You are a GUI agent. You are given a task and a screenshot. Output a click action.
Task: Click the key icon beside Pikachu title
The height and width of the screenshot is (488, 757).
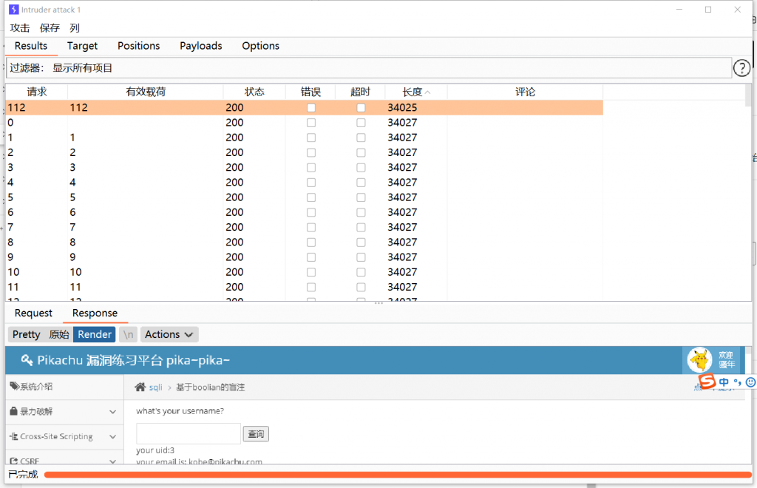[27, 360]
